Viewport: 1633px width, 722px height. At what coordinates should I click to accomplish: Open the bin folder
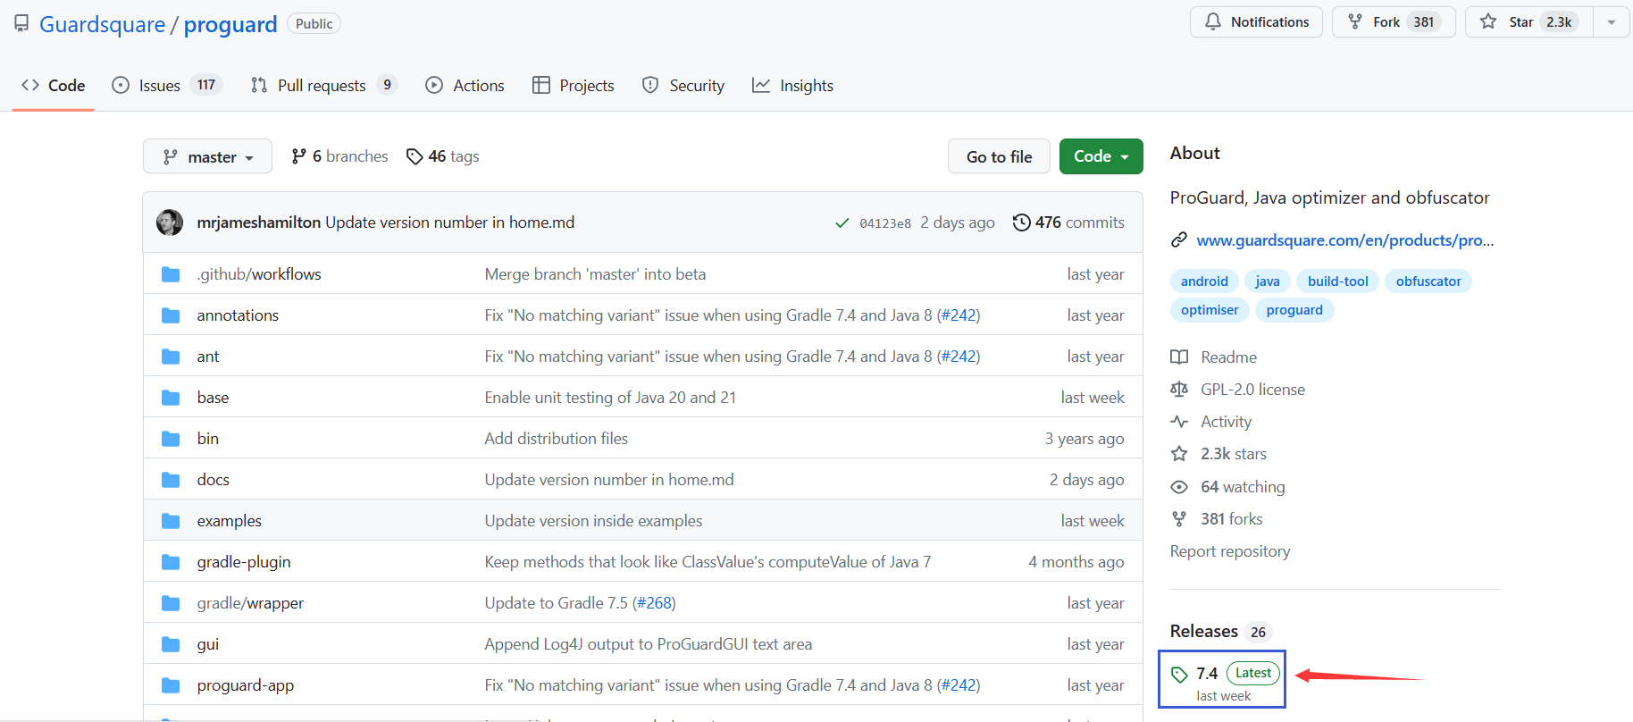(208, 439)
